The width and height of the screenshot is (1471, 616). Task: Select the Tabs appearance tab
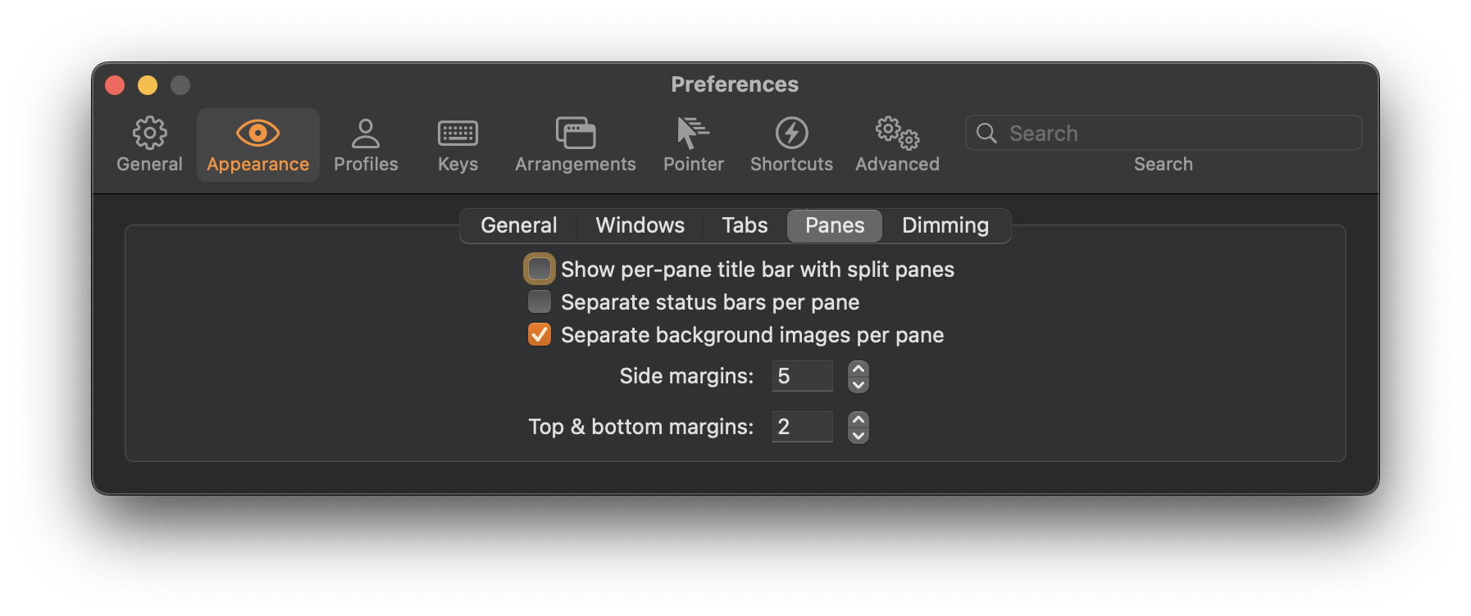pyautogui.click(x=744, y=225)
